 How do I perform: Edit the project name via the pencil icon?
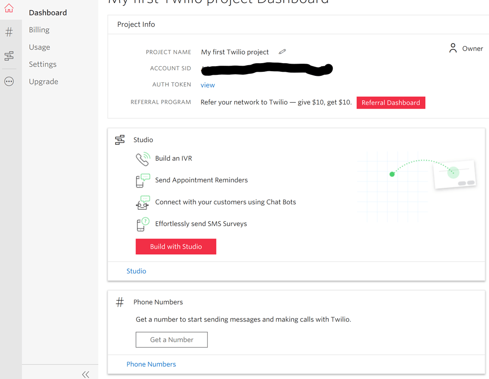point(282,51)
